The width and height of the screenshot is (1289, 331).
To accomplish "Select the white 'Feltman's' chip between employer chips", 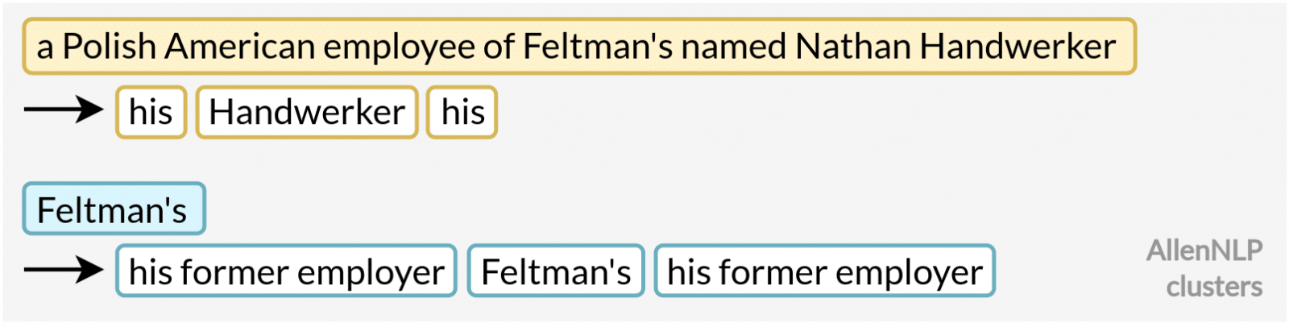I will click(x=556, y=271).
